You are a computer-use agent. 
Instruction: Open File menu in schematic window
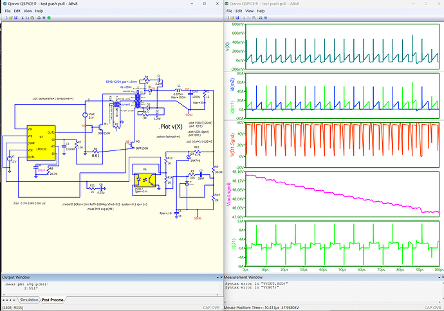[x=8, y=11]
